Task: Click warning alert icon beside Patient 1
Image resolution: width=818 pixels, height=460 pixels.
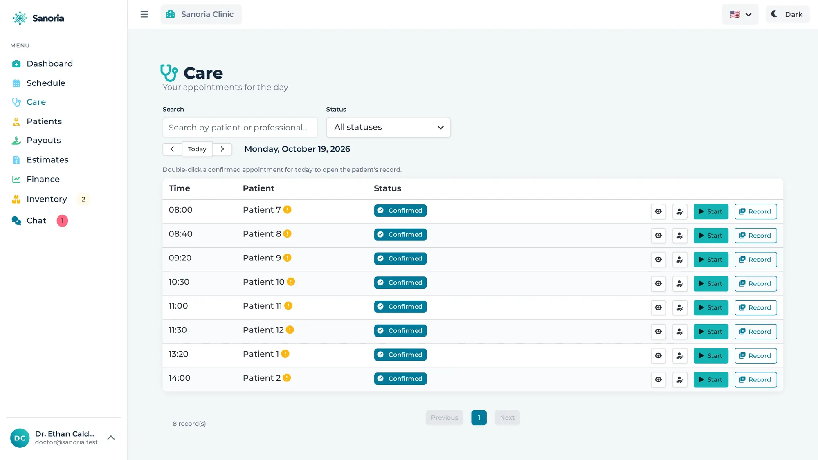Action: coord(285,354)
